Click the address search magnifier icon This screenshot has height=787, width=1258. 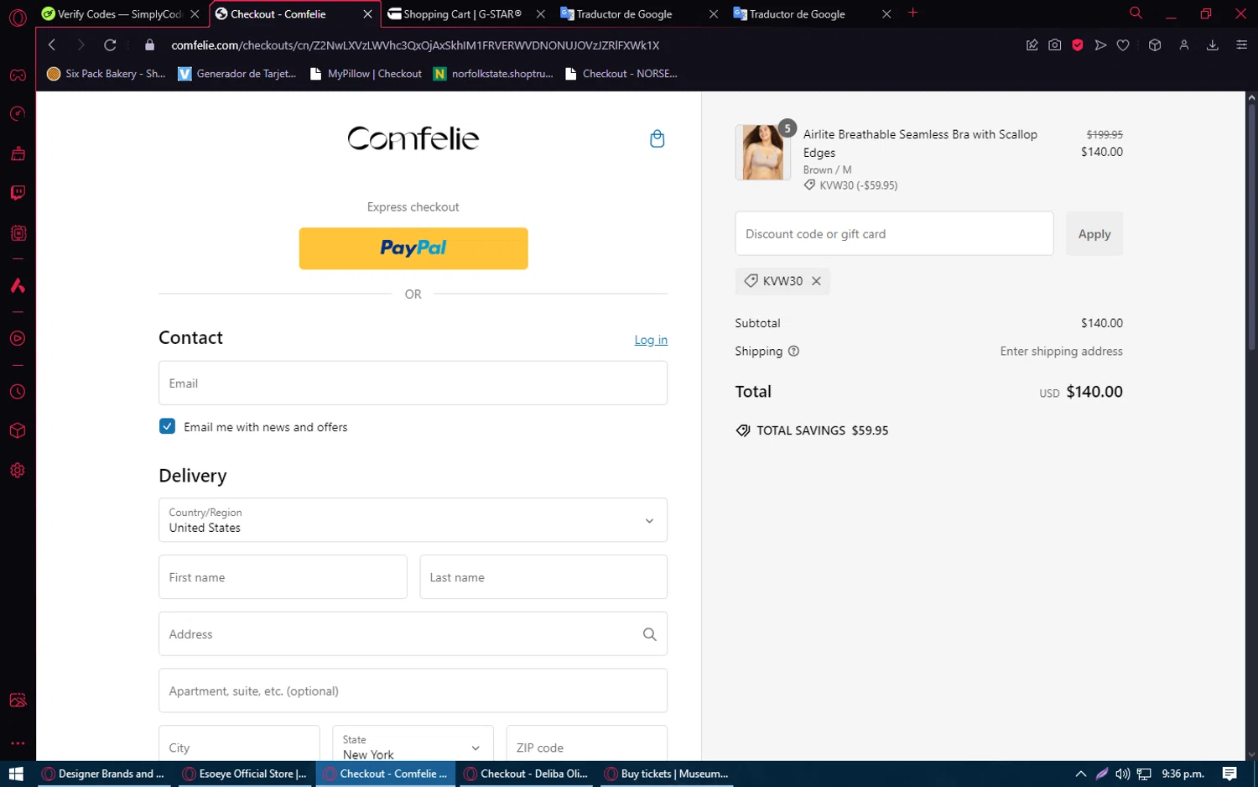click(x=649, y=634)
